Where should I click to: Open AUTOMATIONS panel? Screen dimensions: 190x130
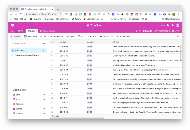tap(162, 31)
